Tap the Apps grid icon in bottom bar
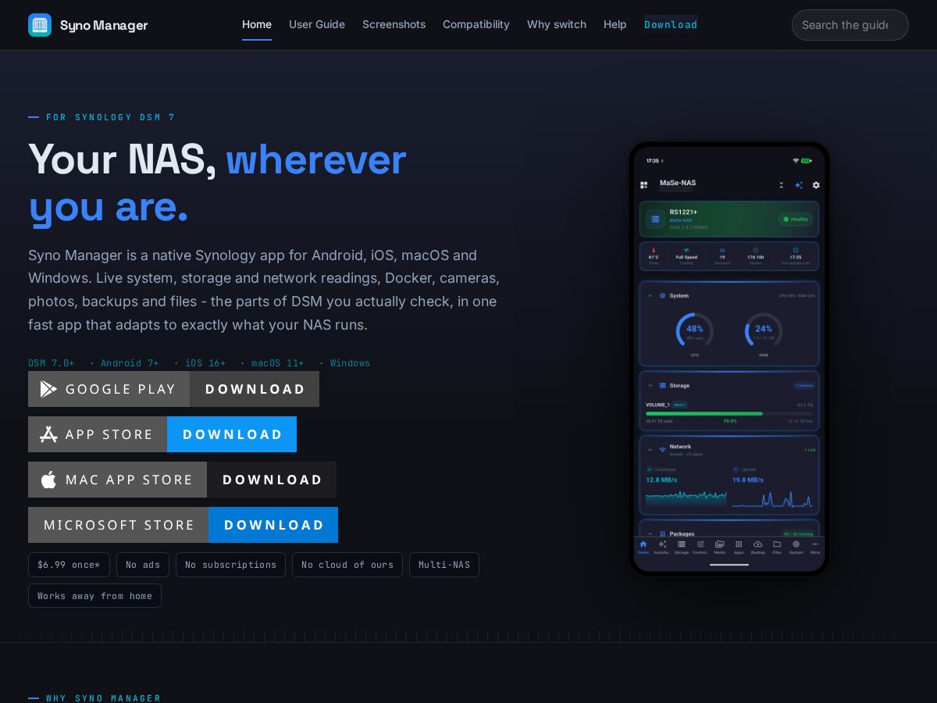937x703 pixels. point(739,544)
